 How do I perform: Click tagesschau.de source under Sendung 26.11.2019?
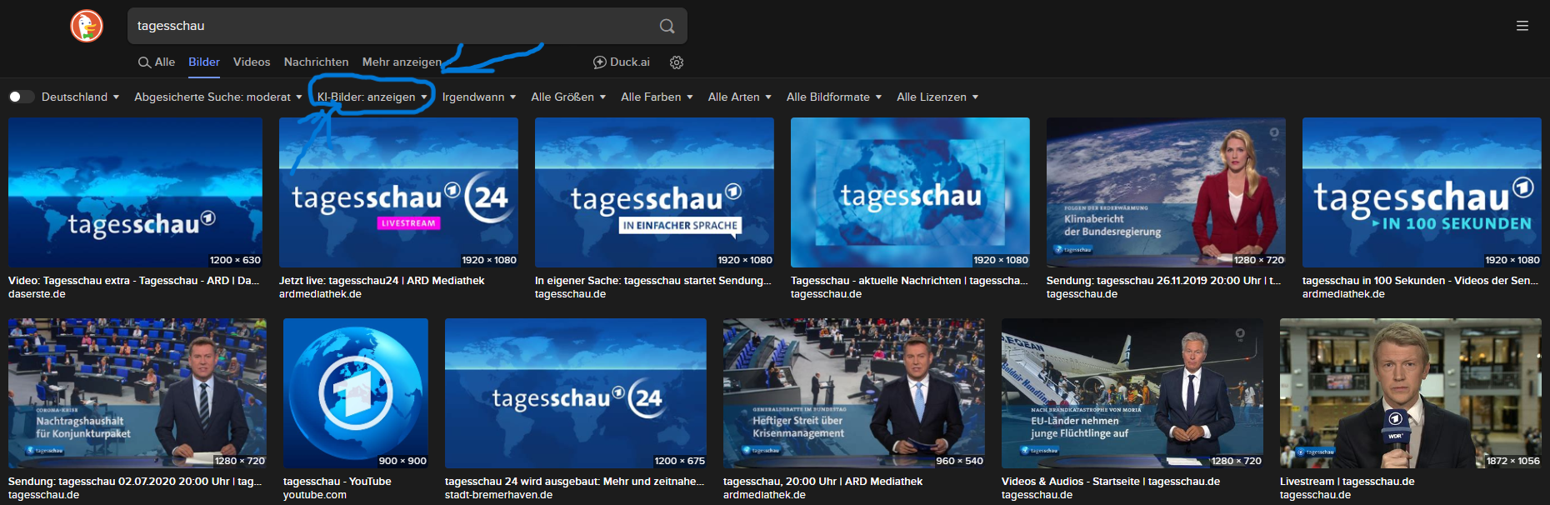click(x=1082, y=294)
